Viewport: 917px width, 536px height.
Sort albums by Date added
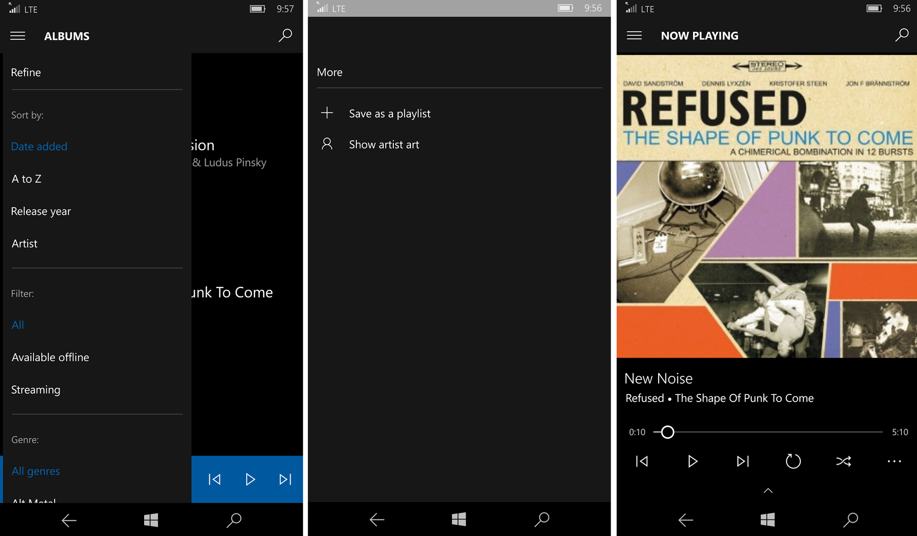click(x=39, y=146)
